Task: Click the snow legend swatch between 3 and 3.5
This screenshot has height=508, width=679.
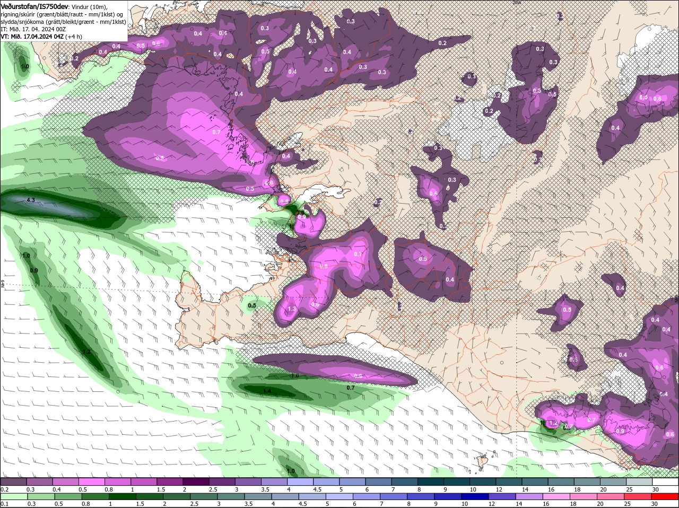Action: coord(248,482)
